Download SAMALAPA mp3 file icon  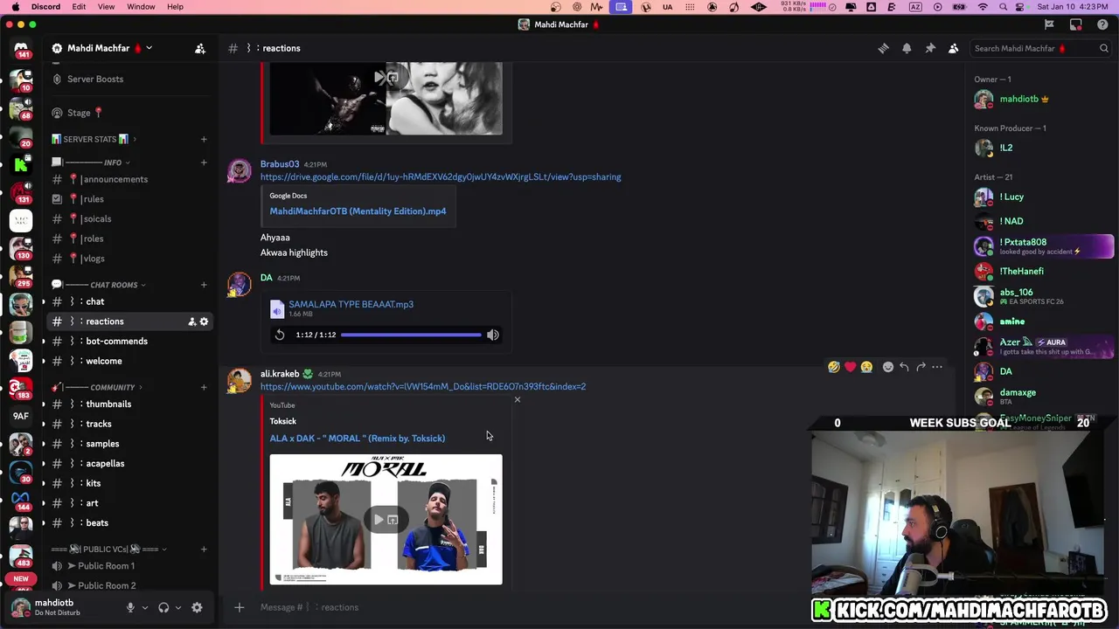click(277, 309)
